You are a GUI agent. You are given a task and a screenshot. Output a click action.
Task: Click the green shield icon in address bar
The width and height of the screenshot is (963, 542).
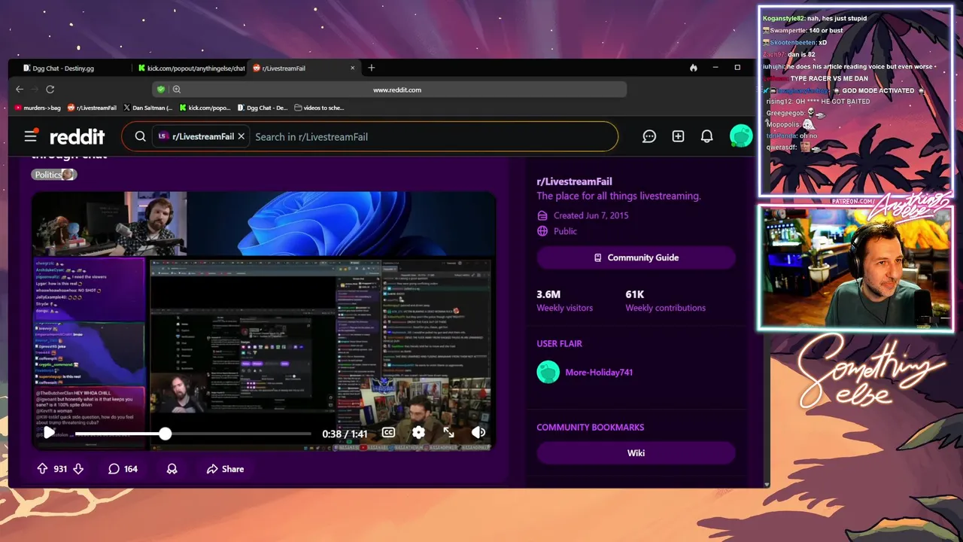(x=160, y=90)
